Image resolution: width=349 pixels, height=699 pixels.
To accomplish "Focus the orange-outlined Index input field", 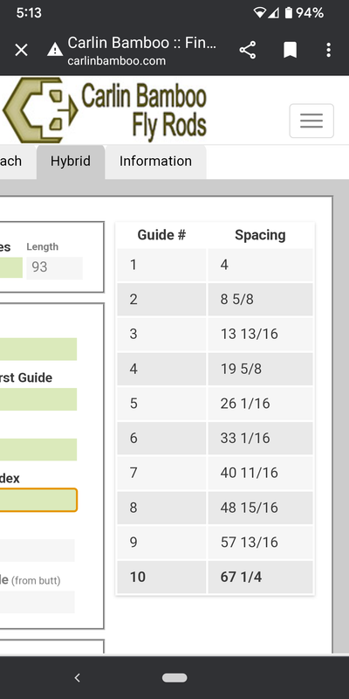I will (38, 500).
